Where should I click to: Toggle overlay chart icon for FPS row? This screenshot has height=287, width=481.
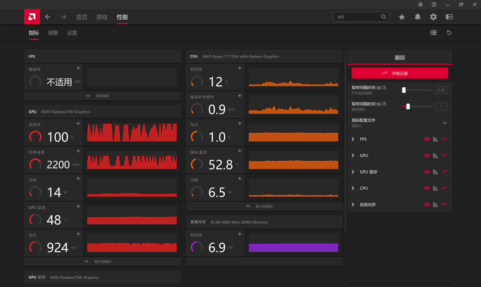click(435, 139)
